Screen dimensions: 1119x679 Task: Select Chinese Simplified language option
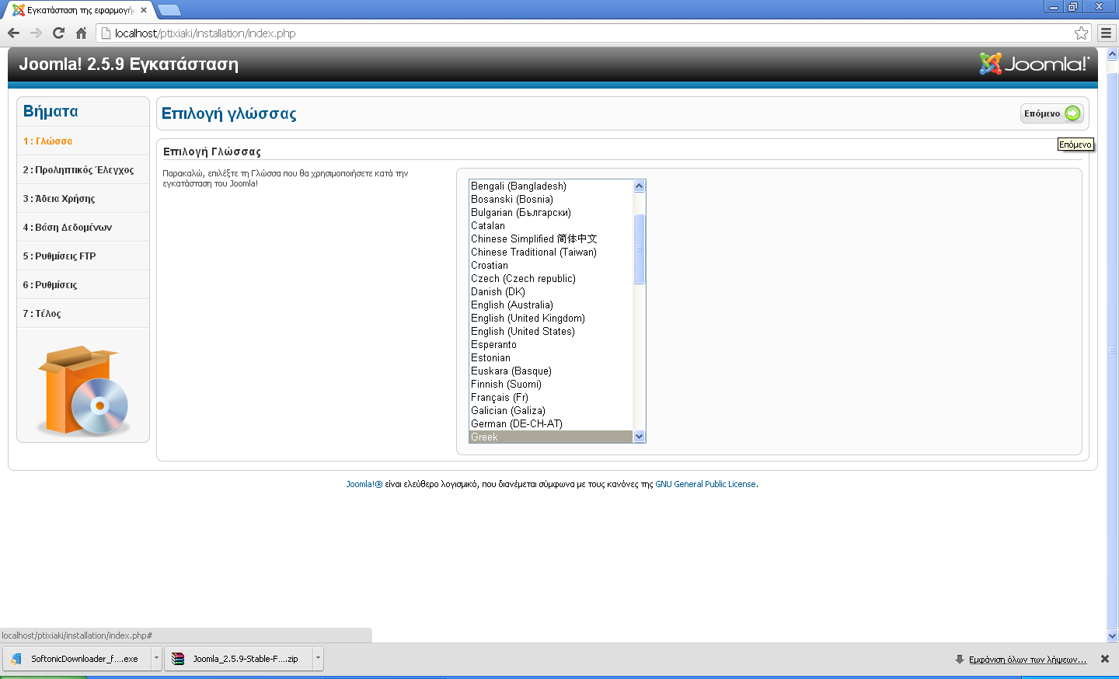(551, 239)
